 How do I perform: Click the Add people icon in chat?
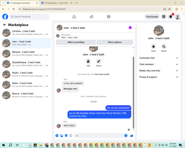pos(88,61)
